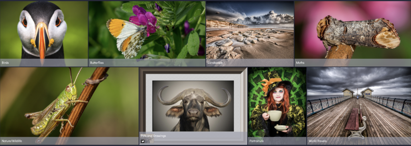Open the Portraiture gallery thumbnail
411x146 pixels.
277,106
